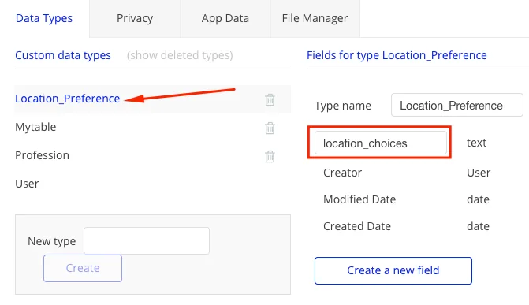Delete the Location_Preference data type
529x305 pixels.
(270, 99)
